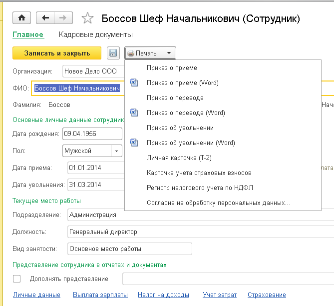Open the Личные данные link
Viewport: 334px width, 306px height.
36,295
